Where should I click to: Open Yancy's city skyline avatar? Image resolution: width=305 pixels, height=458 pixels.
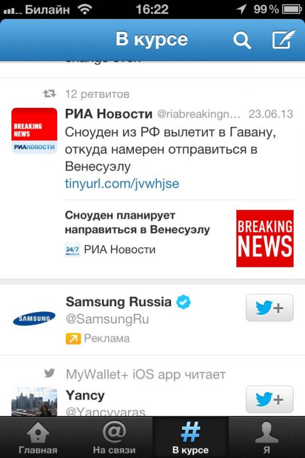[34, 402]
